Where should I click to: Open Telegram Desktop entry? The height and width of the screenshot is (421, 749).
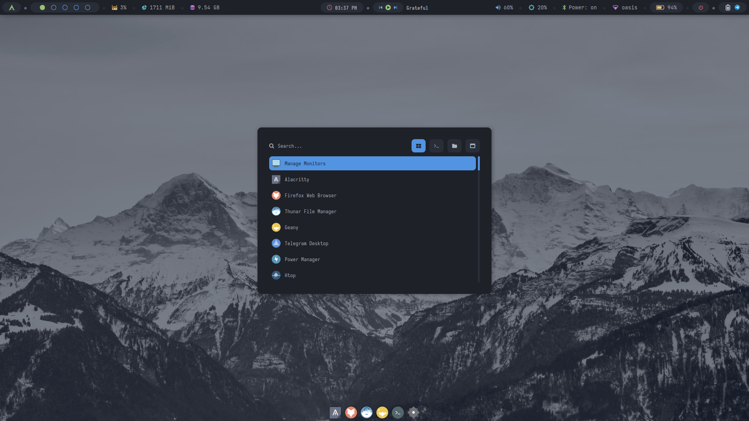(x=306, y=243)
